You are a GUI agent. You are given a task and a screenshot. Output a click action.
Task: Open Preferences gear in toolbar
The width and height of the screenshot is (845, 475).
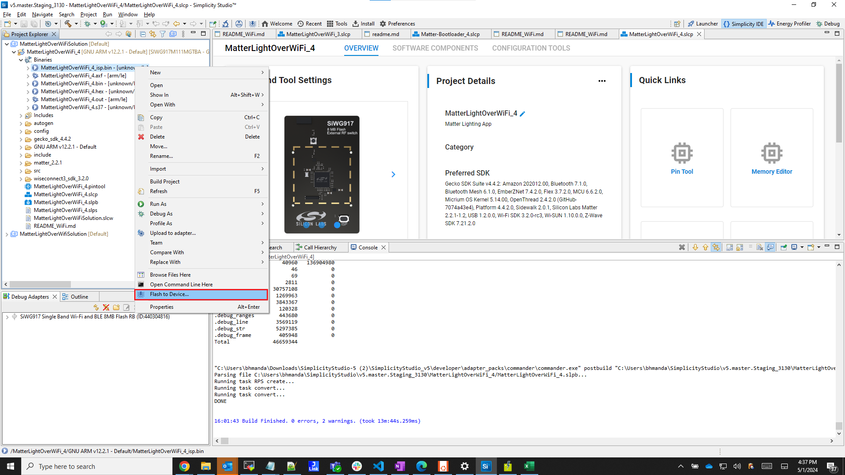pos(397,24)
